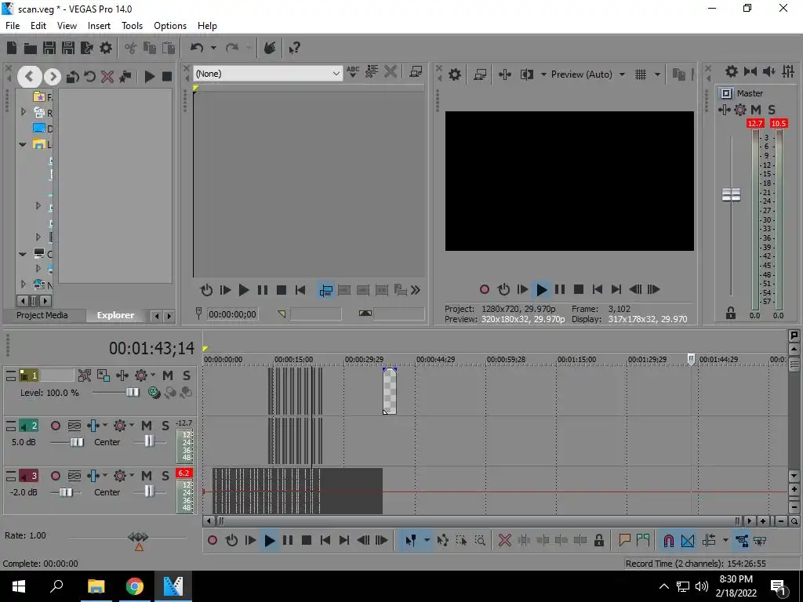Mute the Master bus
The image size is (803, 602).
pos(756,110)
